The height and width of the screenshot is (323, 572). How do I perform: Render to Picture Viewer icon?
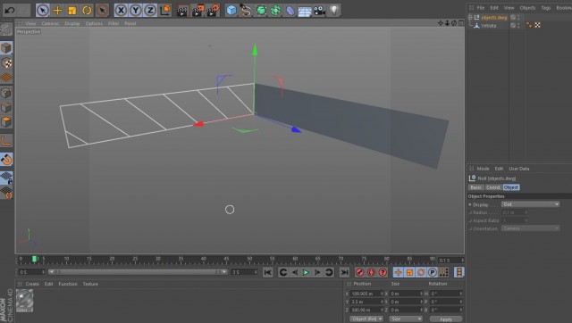pos(198,10)
